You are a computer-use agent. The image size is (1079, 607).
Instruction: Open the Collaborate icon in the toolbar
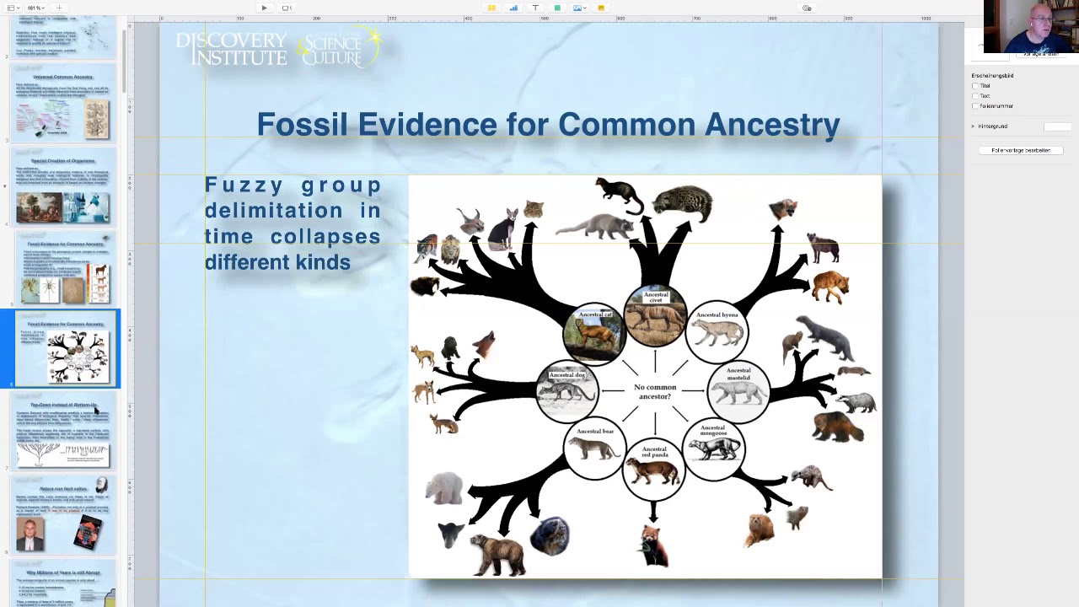click(807, 8)
